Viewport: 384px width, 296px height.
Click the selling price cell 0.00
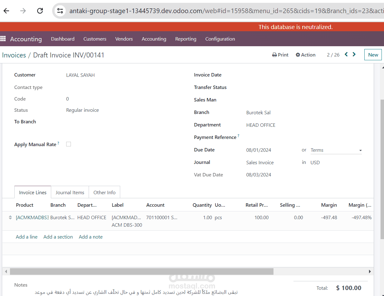tap(298, 217)
